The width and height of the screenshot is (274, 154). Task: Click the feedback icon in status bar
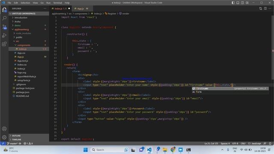point(265,143)
